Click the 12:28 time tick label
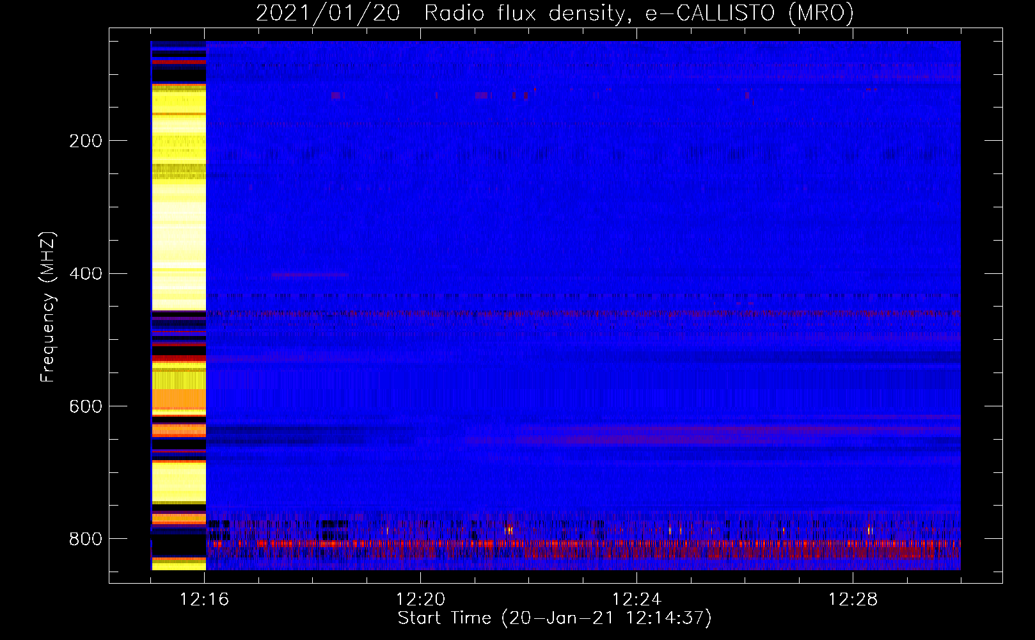Screen dimensions: 1035x640 point(853,600)
